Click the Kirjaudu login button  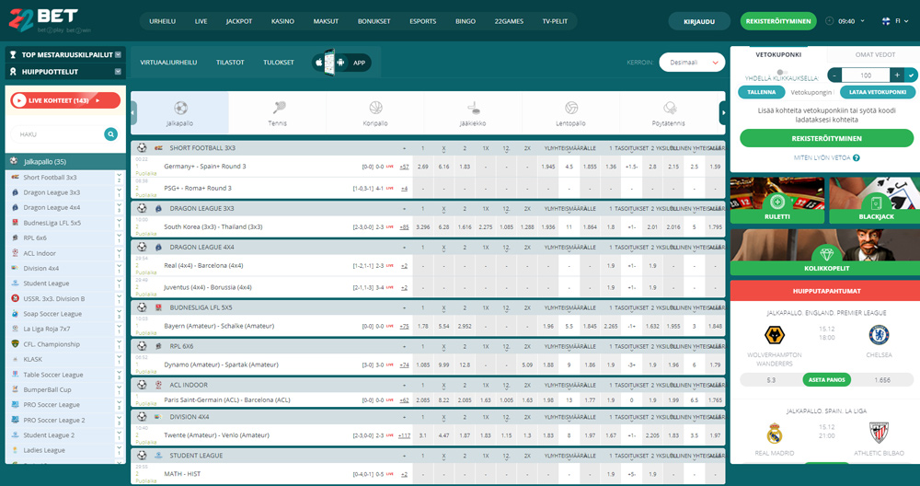click(699, 20)
